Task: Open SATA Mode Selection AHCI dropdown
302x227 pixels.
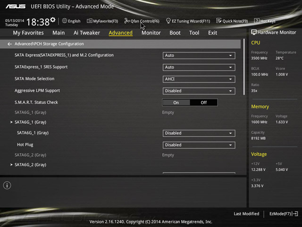Action: (199, 79)
